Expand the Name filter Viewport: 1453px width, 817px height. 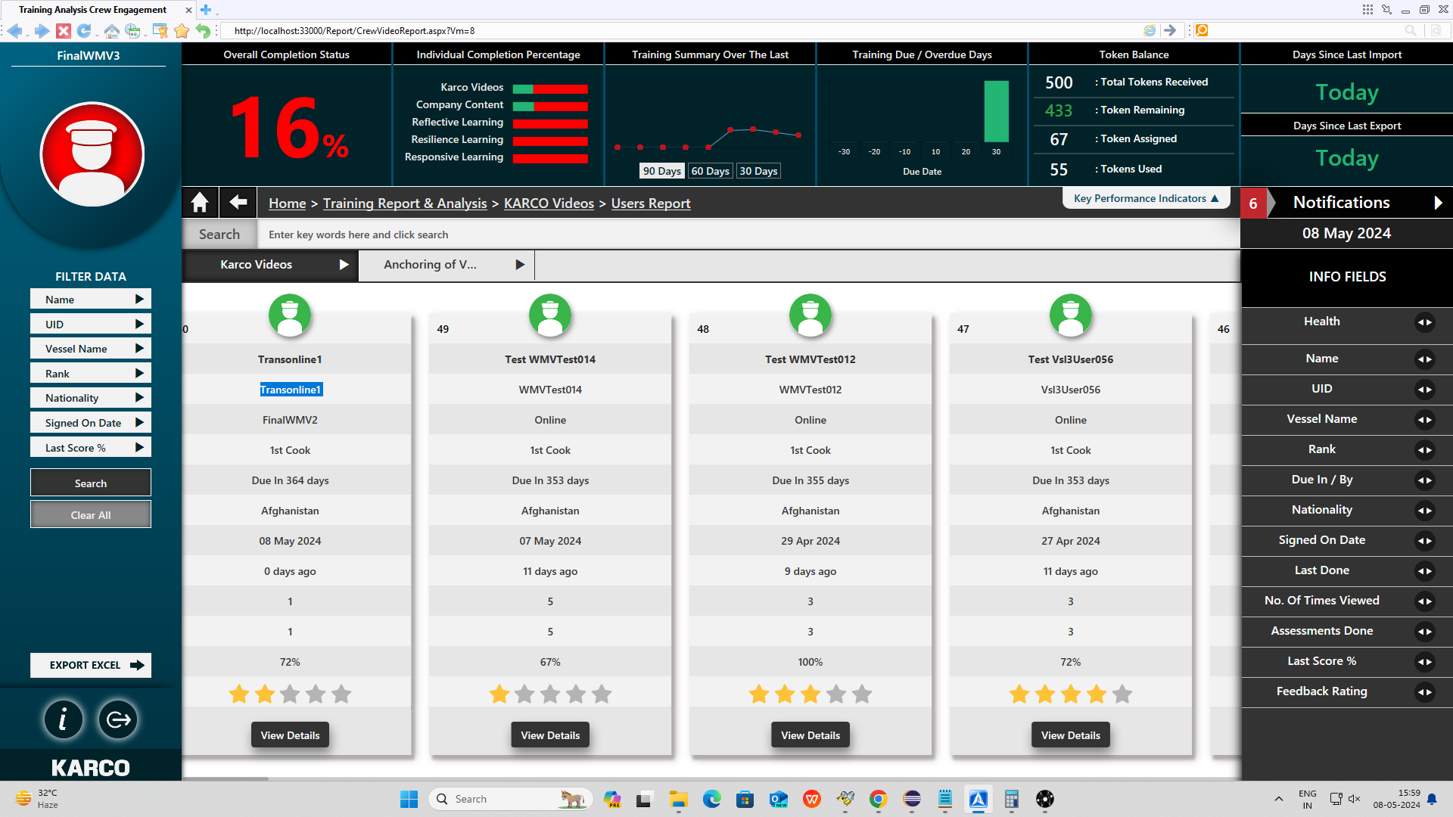(x=91, y=300)
